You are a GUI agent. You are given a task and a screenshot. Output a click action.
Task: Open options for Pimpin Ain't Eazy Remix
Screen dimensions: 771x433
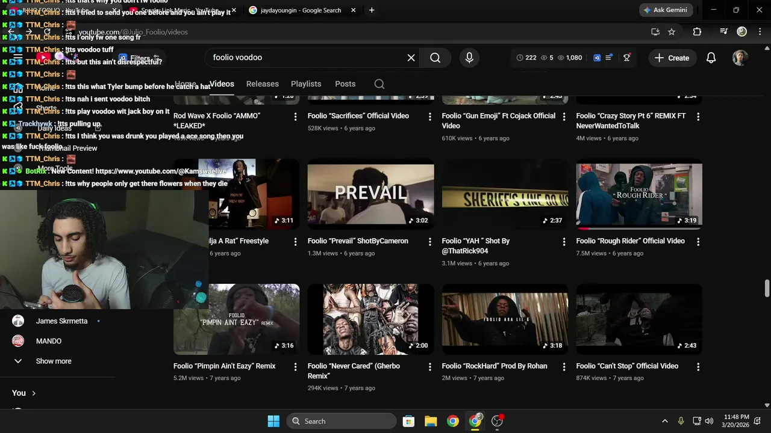tap(295, 367)
